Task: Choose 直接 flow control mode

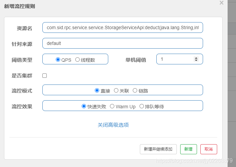Action: [97, 91]
